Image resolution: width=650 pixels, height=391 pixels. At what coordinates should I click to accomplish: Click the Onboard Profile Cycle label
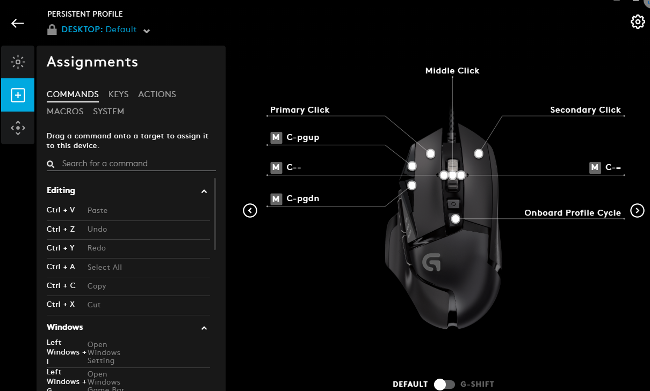(573, 213)
